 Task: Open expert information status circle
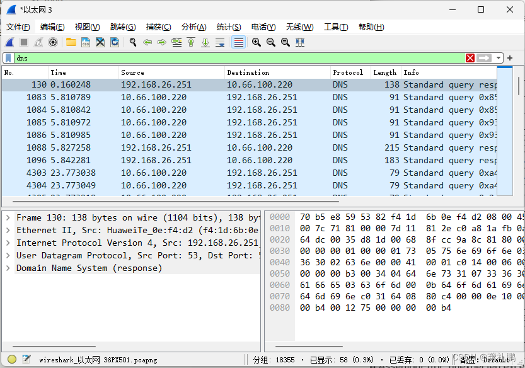12,359
